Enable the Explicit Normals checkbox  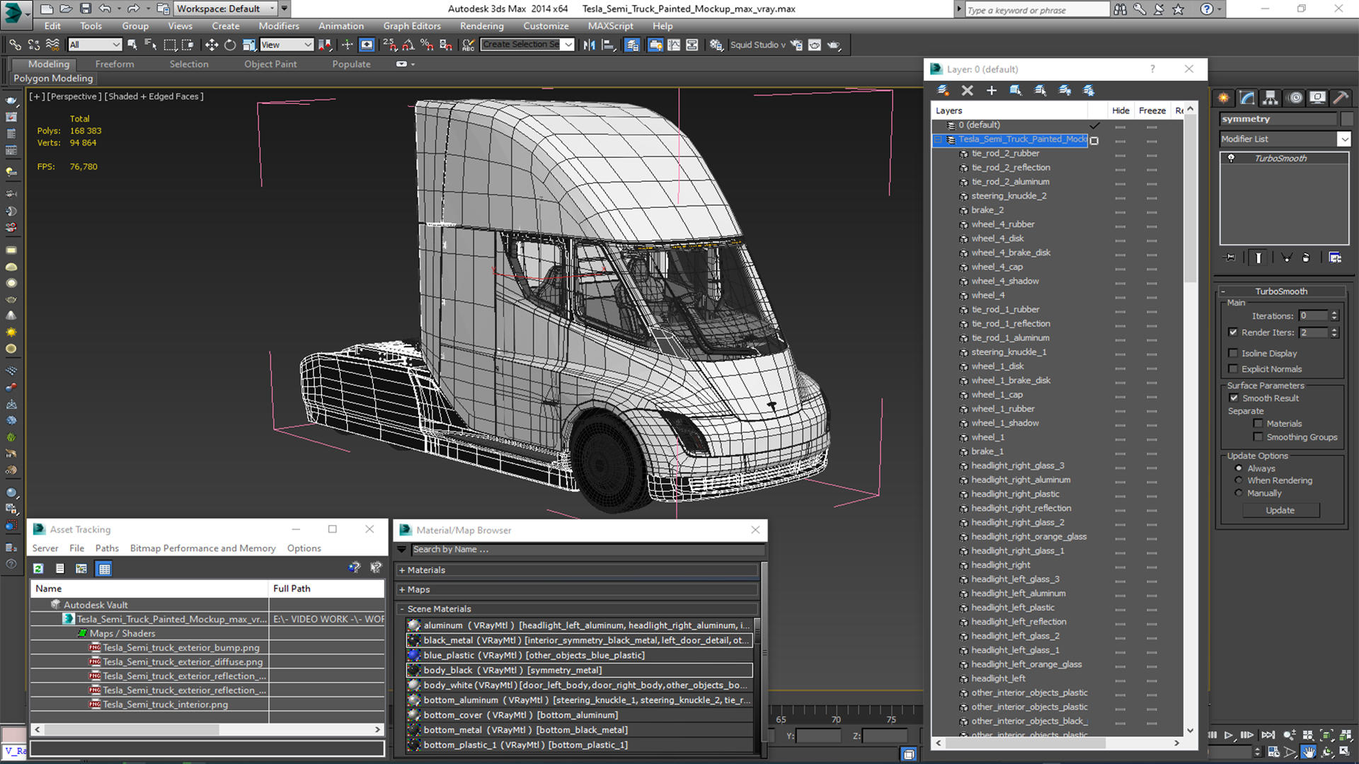pos(1233,369)
